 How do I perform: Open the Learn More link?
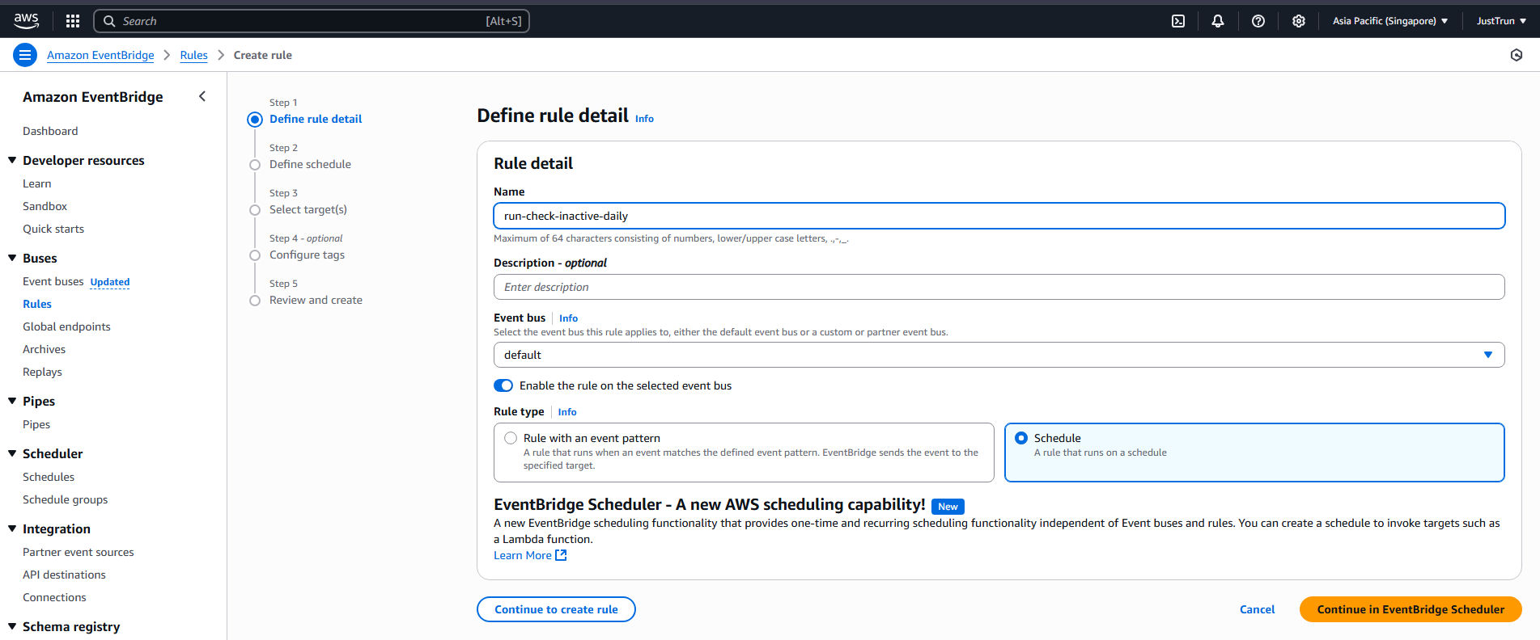tap(523, 555)
